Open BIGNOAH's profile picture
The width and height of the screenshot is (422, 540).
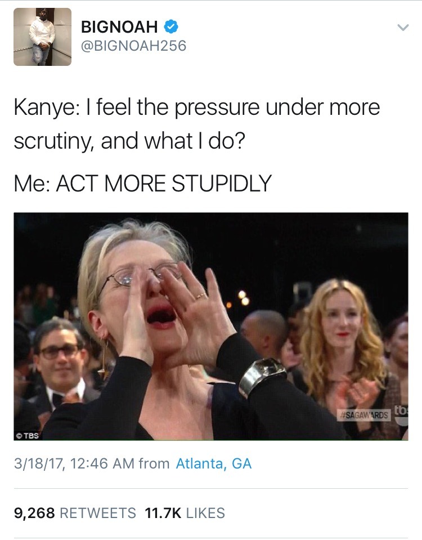[x=42, y=37]
